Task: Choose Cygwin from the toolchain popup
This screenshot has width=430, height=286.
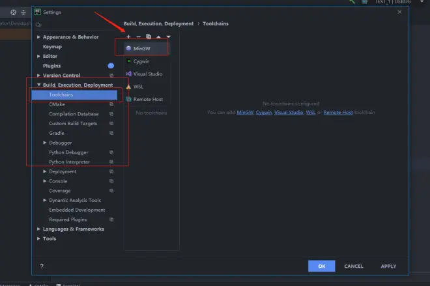Action: click(x=147, y=61)
